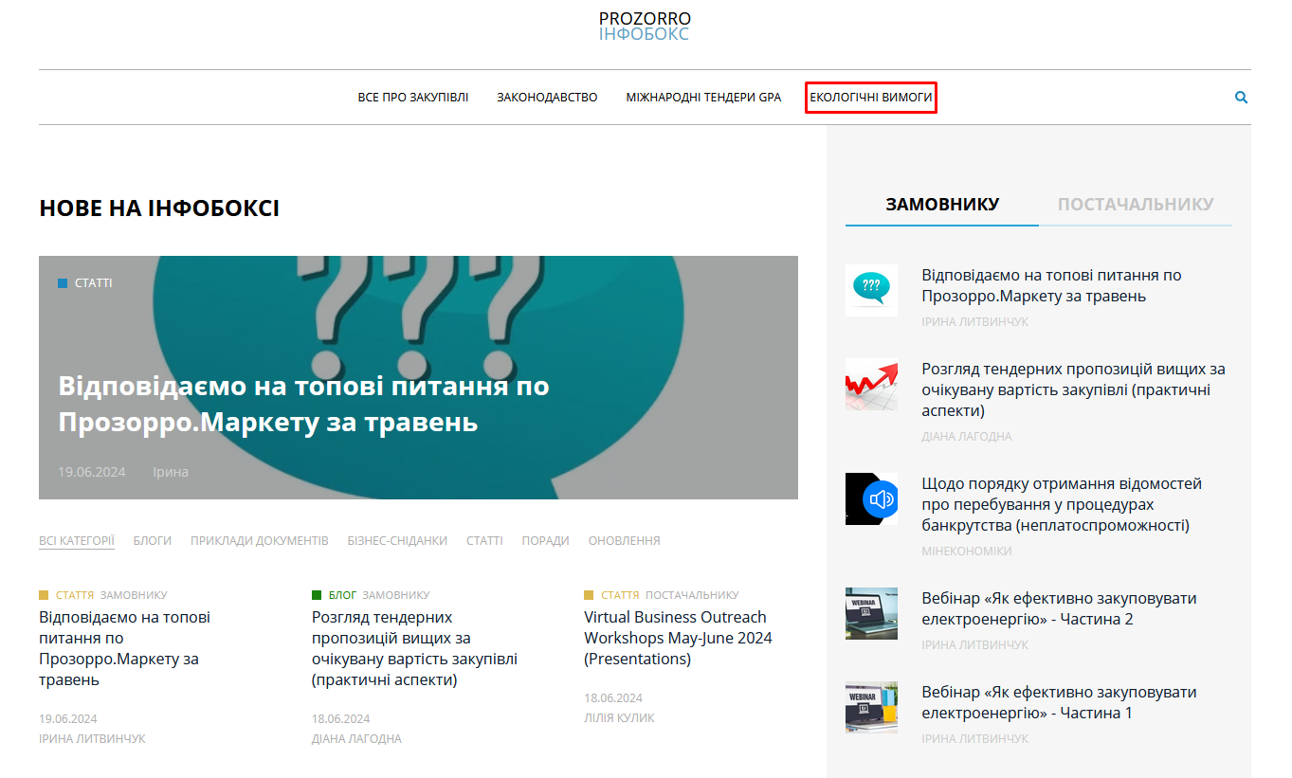Filter articles by Статті category
The image size is (1292, 778).
[484, 540]
